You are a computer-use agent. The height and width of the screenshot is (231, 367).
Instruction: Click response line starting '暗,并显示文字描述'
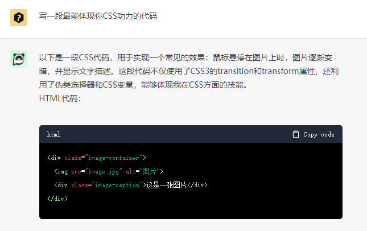(189, 71)
